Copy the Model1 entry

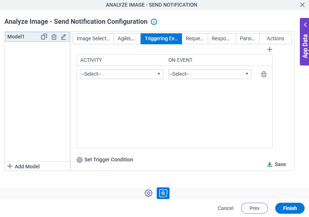tap(44, 37)
